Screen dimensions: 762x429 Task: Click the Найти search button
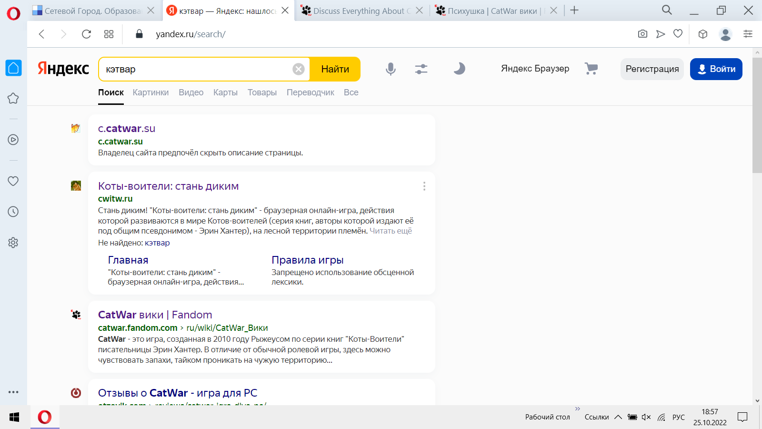pos(335,69)
